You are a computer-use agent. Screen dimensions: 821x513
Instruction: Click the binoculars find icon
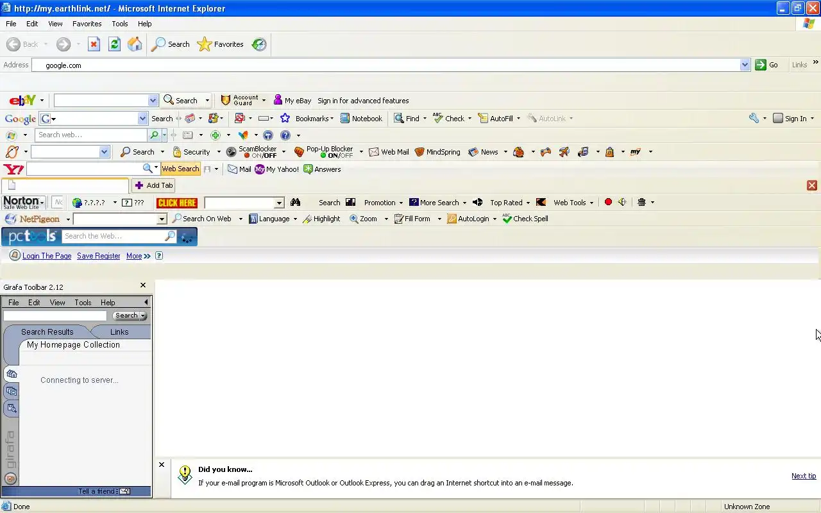pyautogui.click(x=295, y=203)
